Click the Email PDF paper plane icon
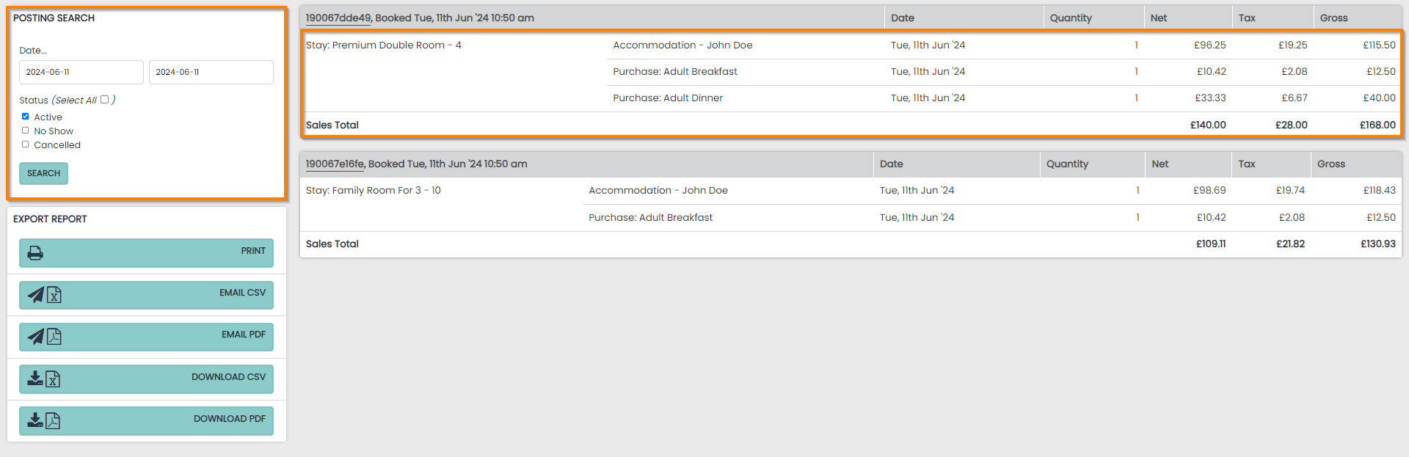 (35, 337)
